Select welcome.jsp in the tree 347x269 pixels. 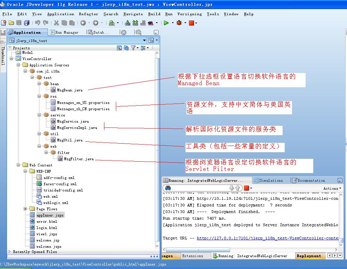(x=48, y=240)
